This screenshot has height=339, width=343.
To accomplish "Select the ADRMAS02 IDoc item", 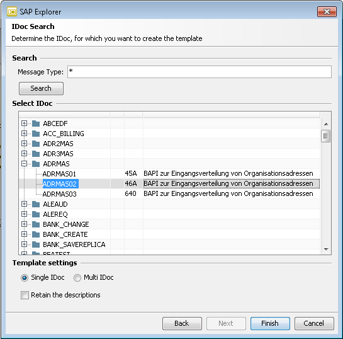I will 60,184.
